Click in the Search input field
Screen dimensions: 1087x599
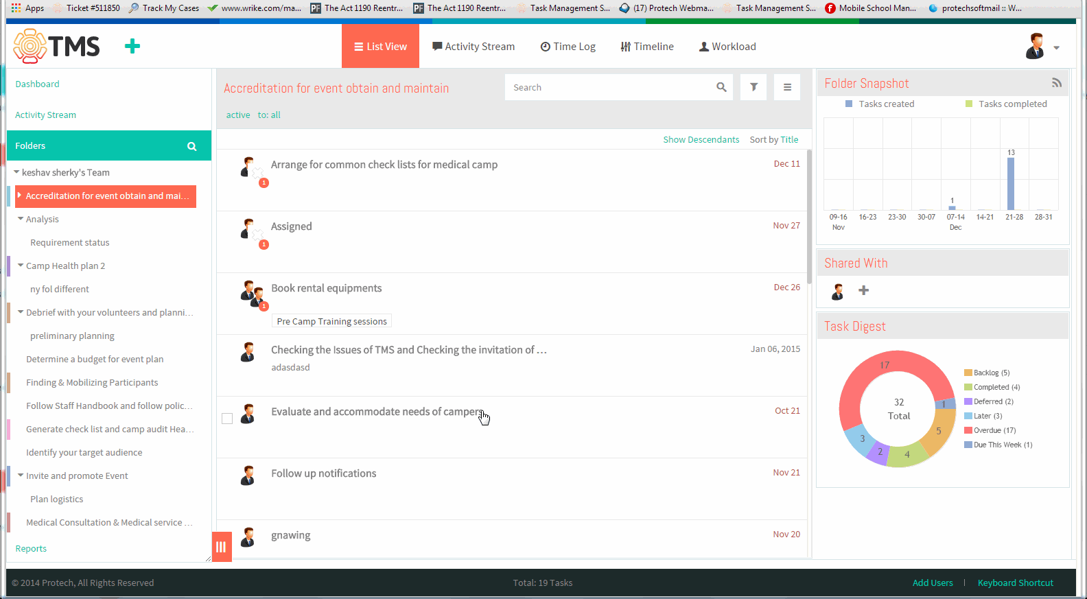click(609, 87)
